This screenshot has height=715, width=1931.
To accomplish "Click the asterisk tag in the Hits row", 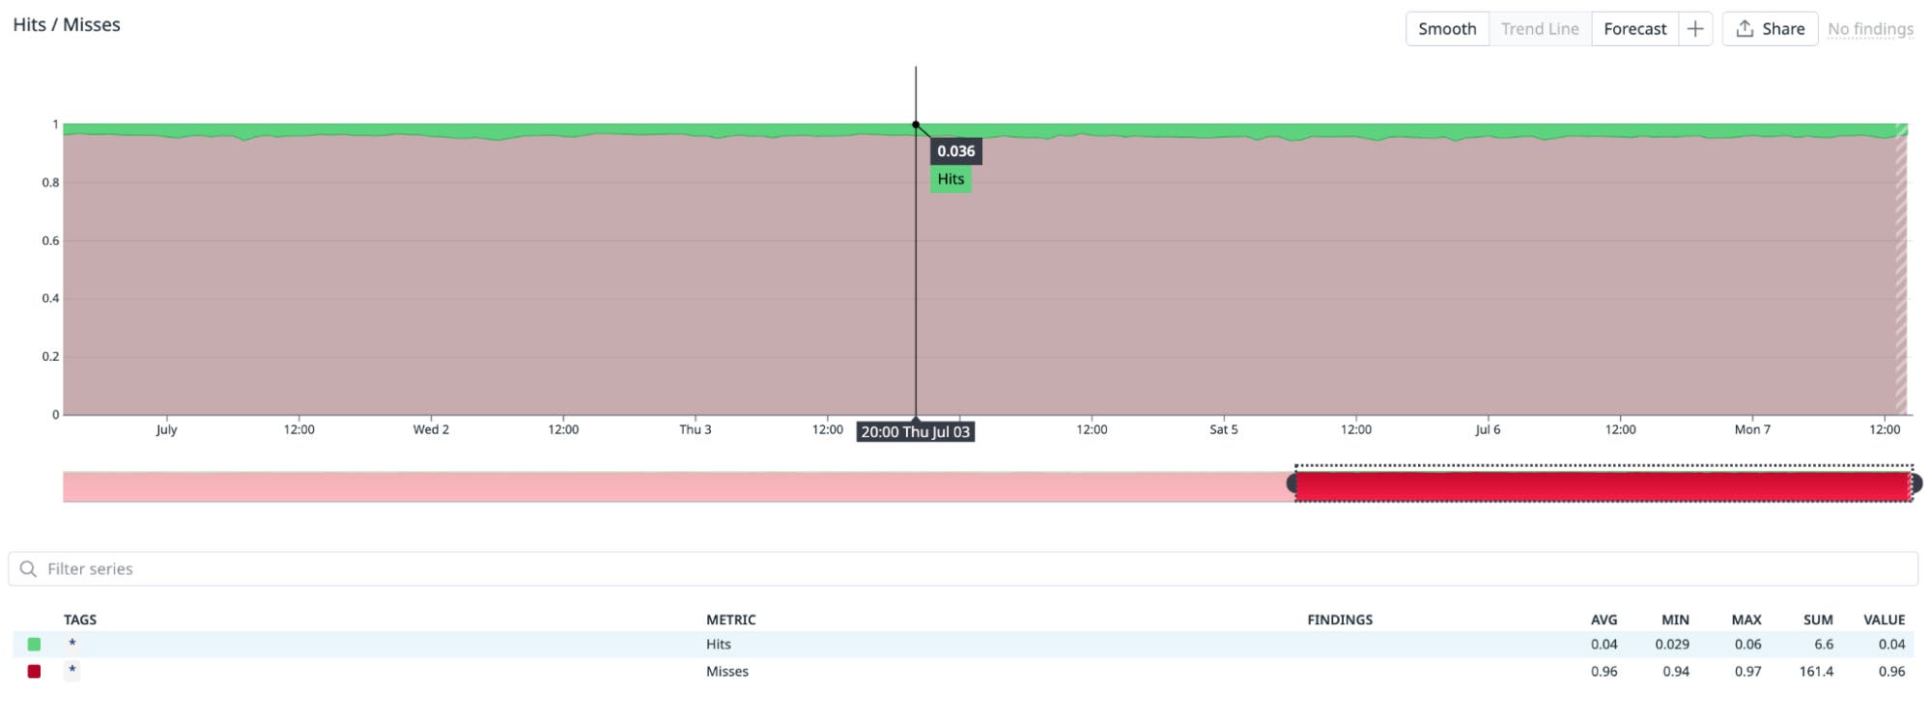I will (x=72, y=644).
